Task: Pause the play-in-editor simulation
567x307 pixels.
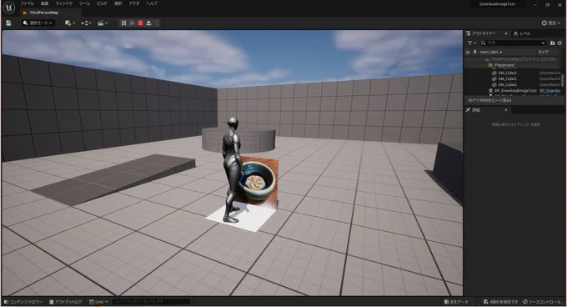Action: click(123, 23)
